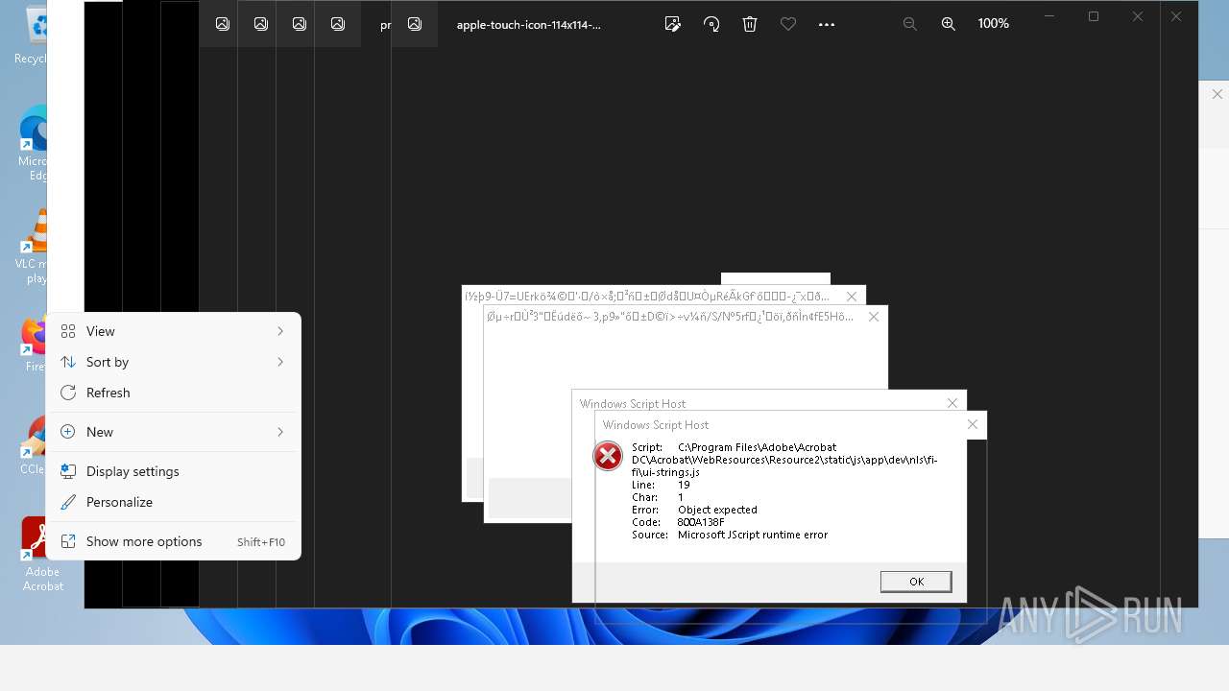Click the script path ending in ui-strings.js
Viewport: 1229px width, 691px height.
pyautogui.click(x=784, y=460)
